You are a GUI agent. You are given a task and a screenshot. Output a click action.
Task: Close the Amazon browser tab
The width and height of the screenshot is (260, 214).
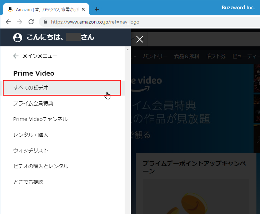coord(83,9)
